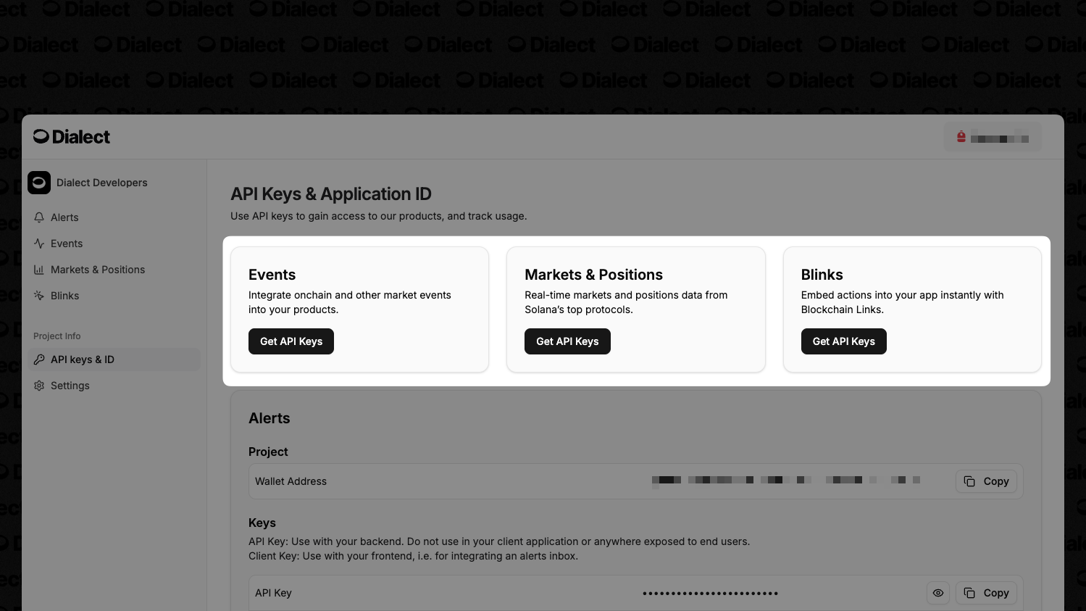Viewport: 1086px width, 611px height.
Task: Get API Keys for Blinks card
Action: (844, 341)
